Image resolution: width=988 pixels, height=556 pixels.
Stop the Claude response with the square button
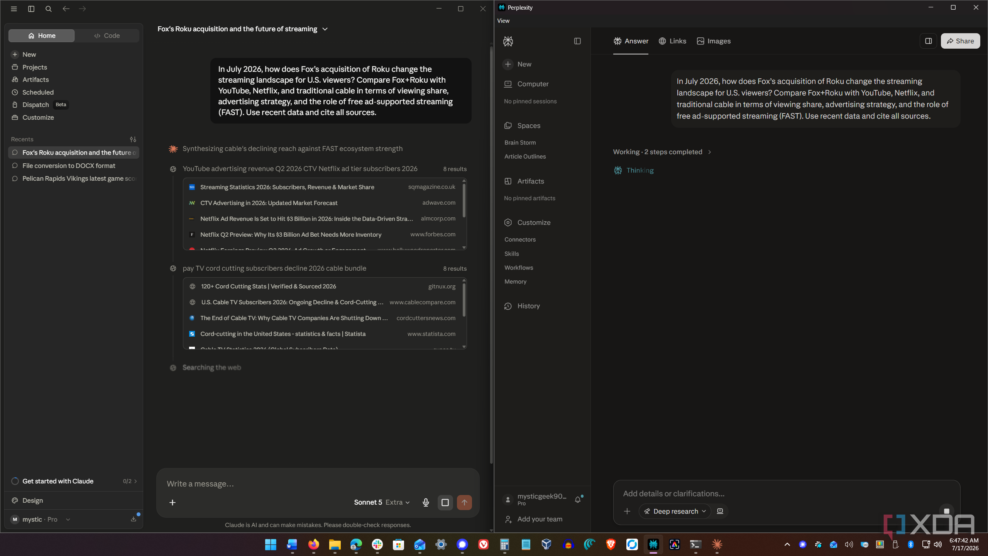pos(445,503)
